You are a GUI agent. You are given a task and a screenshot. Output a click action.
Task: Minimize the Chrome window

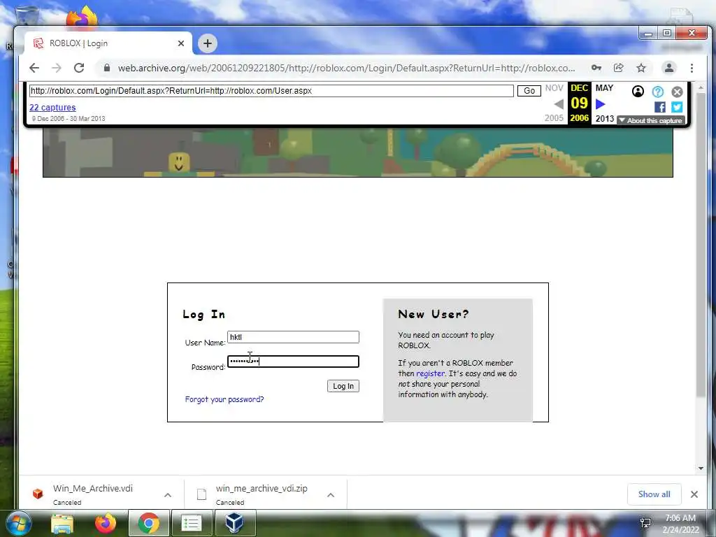[x=648, y=34]
